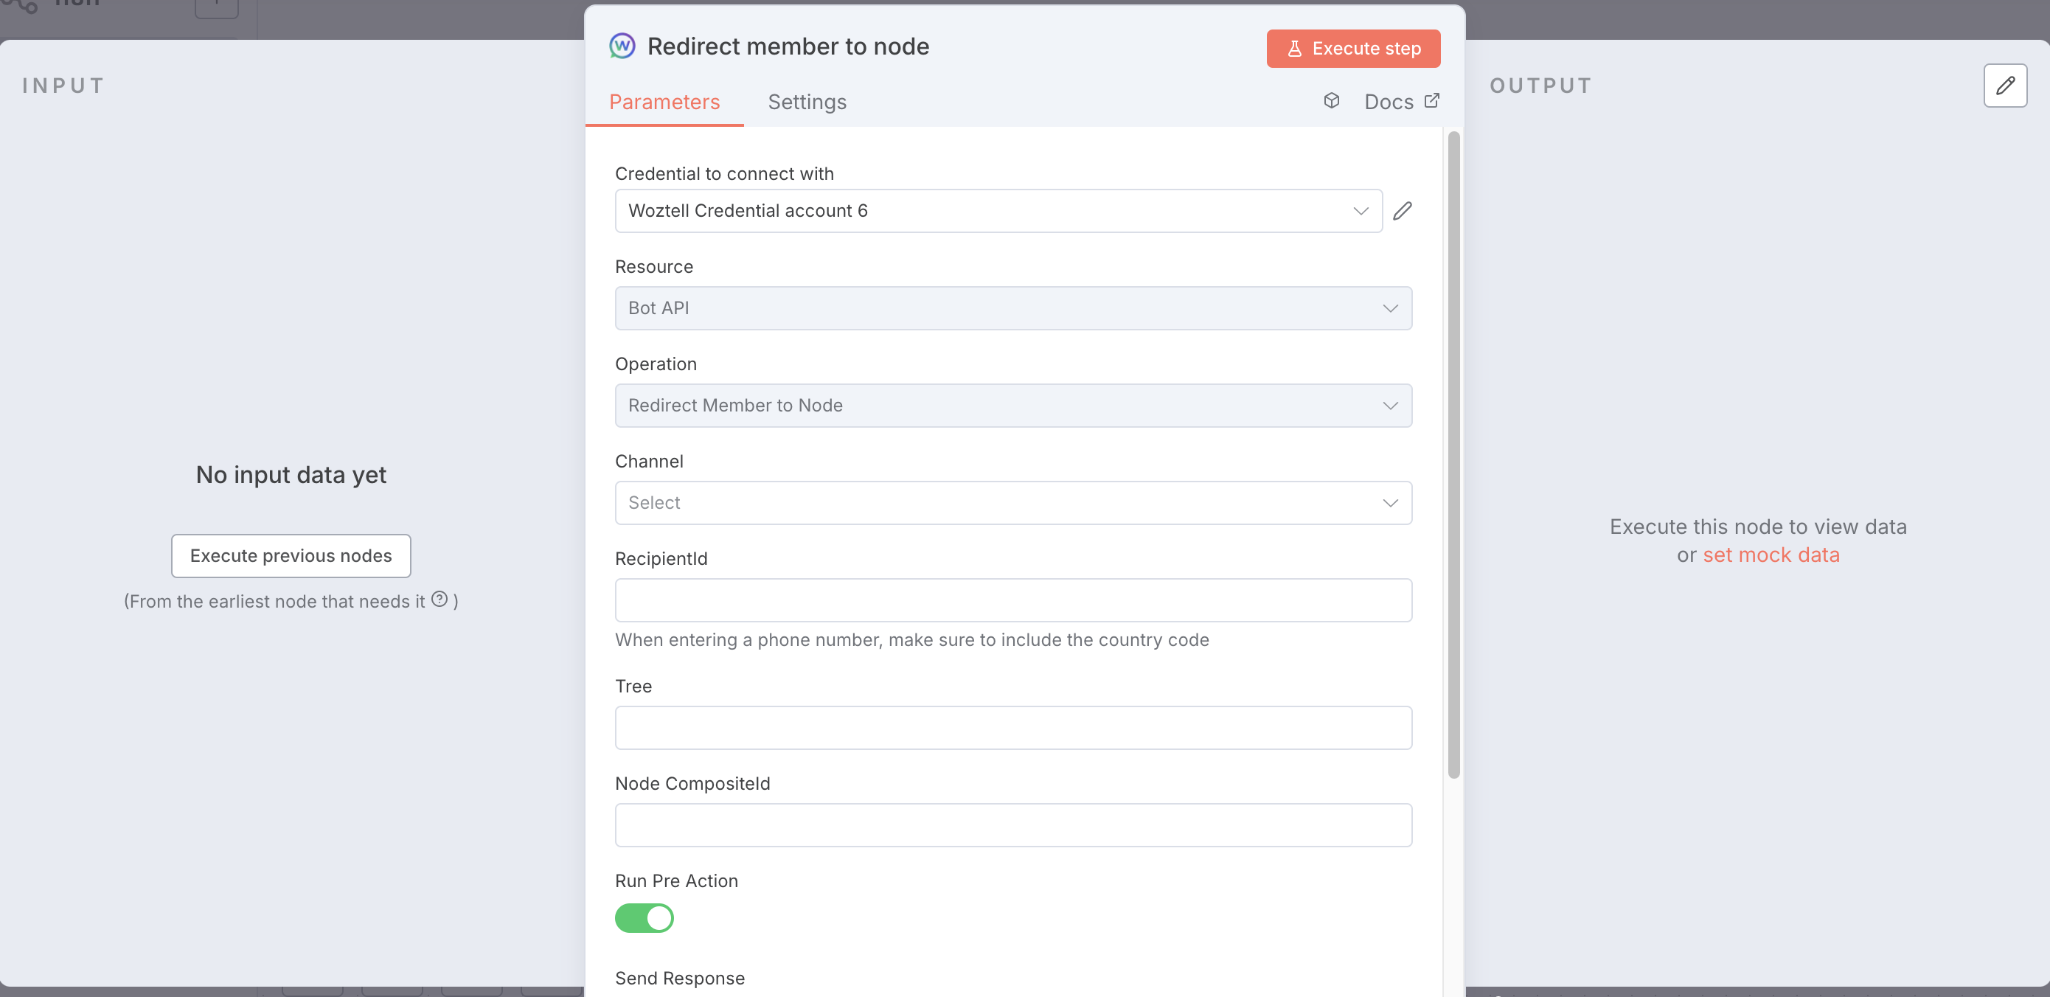The image size is (2050, 997).
Task: Expand the Resource Bot API dropdown
Action: tap(1012, 308)
